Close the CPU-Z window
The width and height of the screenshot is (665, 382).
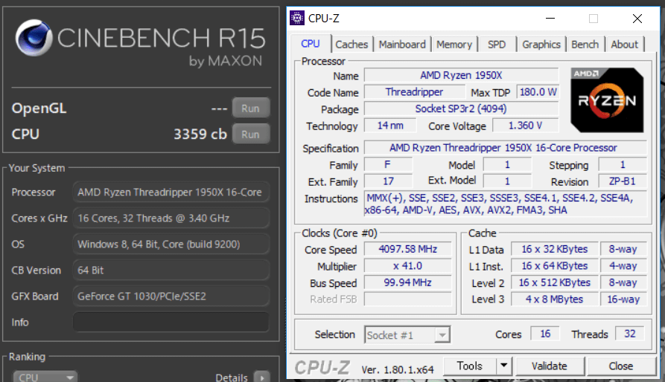637,19
